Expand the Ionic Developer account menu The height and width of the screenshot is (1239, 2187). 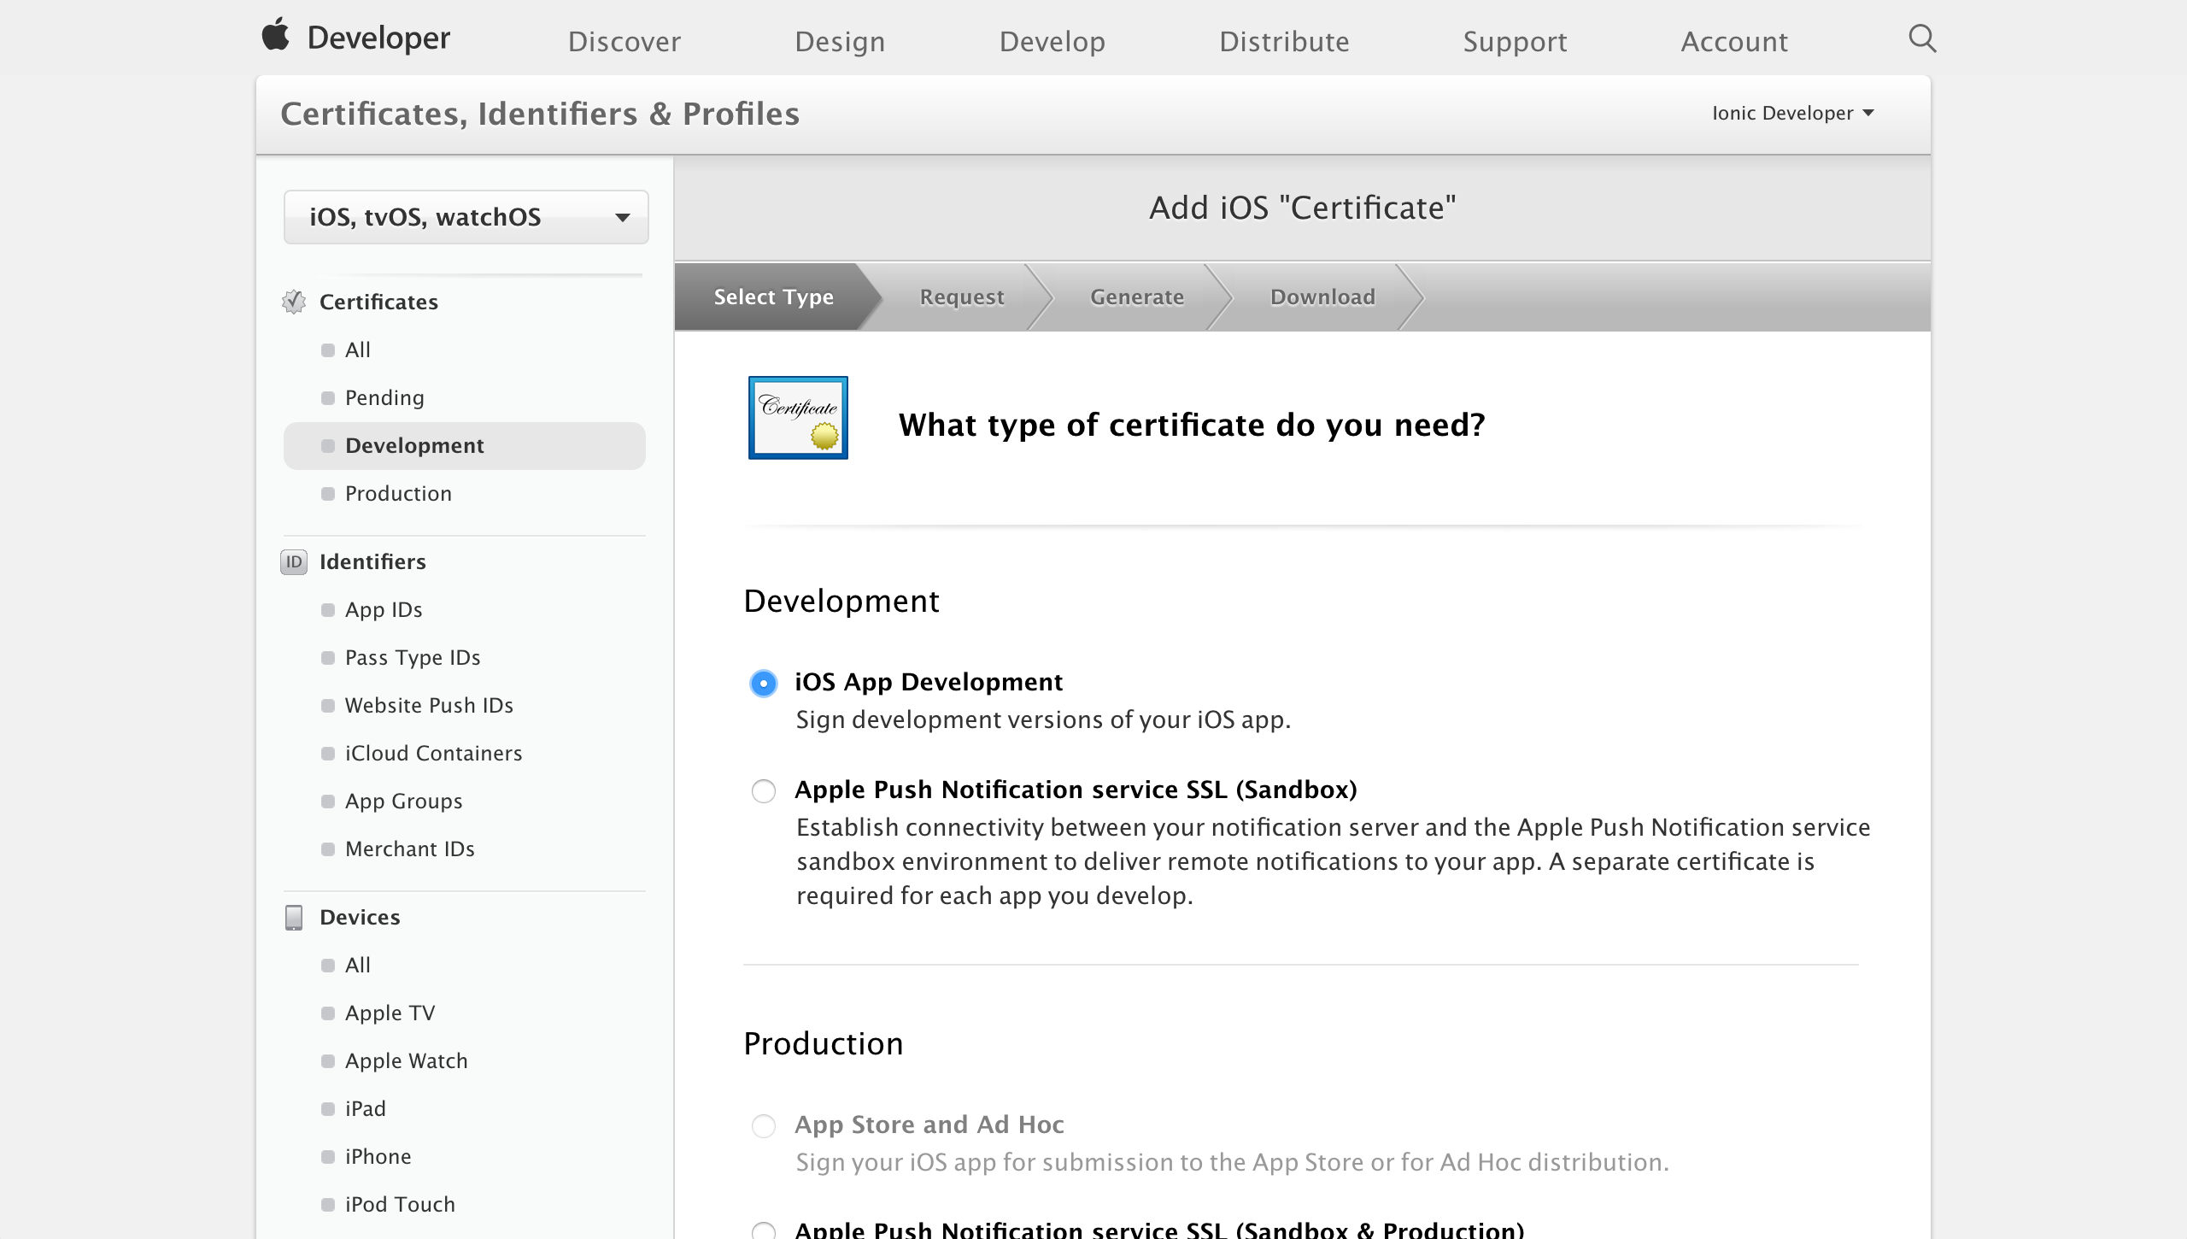point(1792,113)
